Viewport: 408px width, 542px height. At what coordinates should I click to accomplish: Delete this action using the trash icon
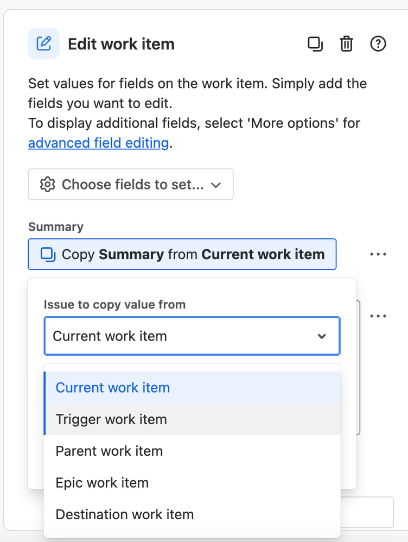click(347, 44)
